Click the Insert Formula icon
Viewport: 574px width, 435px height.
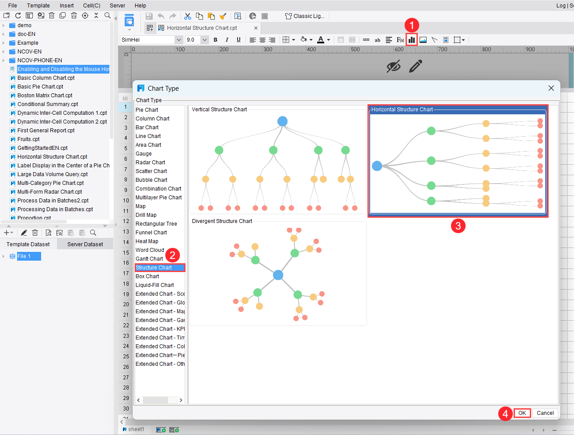coord(400,40)
